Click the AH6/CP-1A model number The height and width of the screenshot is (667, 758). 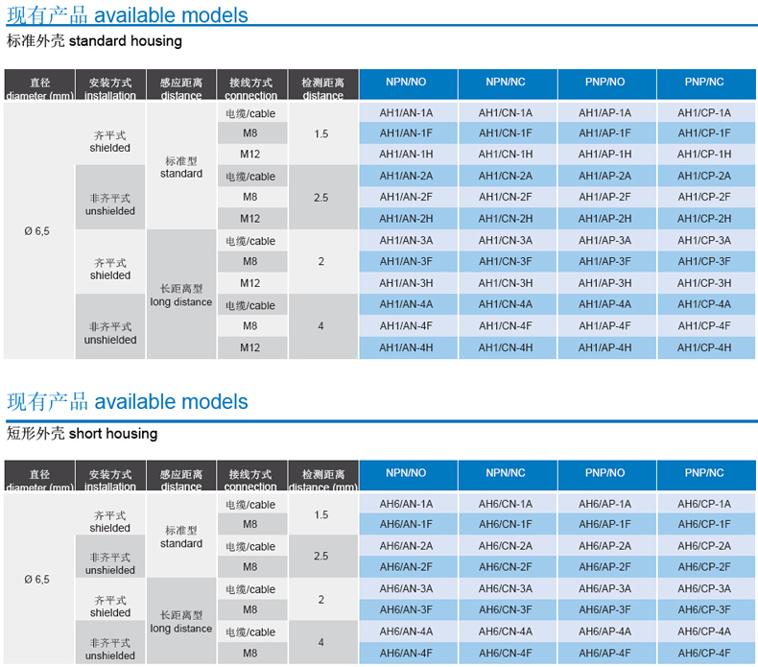[x=704, y=504]
